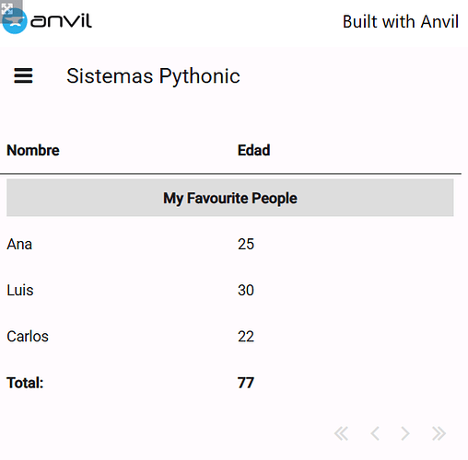Select the My Favourite People header row

pos(230,198)
